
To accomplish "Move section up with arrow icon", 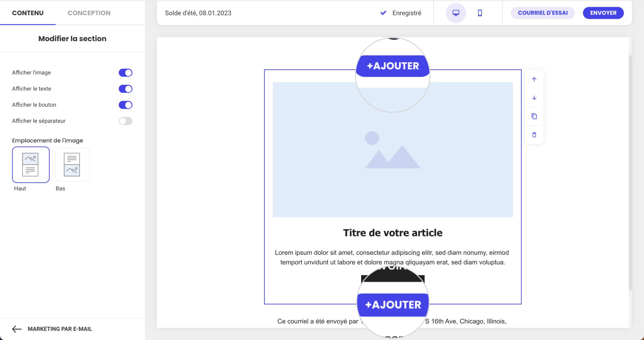I will (x=534, y=79).
